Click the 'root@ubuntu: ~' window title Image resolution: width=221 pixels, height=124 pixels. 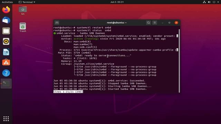point(117,23)
